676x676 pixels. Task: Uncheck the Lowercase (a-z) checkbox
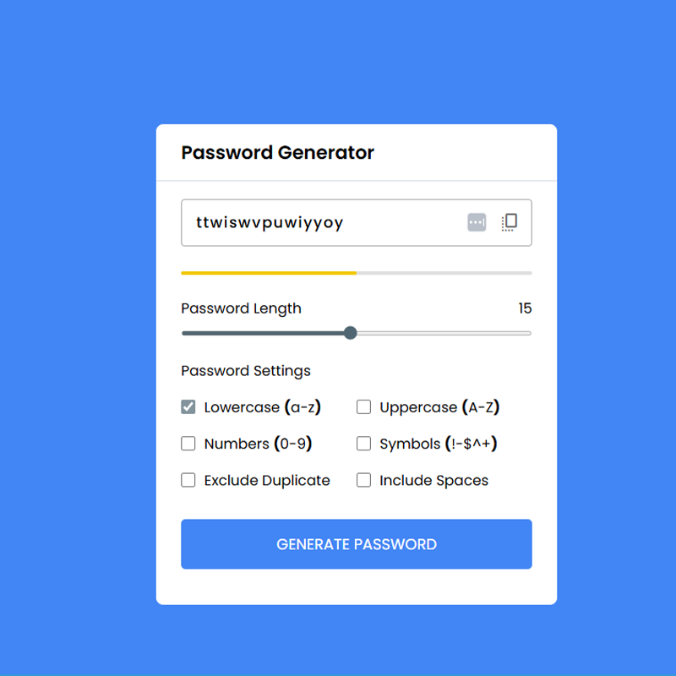point(188,407)
